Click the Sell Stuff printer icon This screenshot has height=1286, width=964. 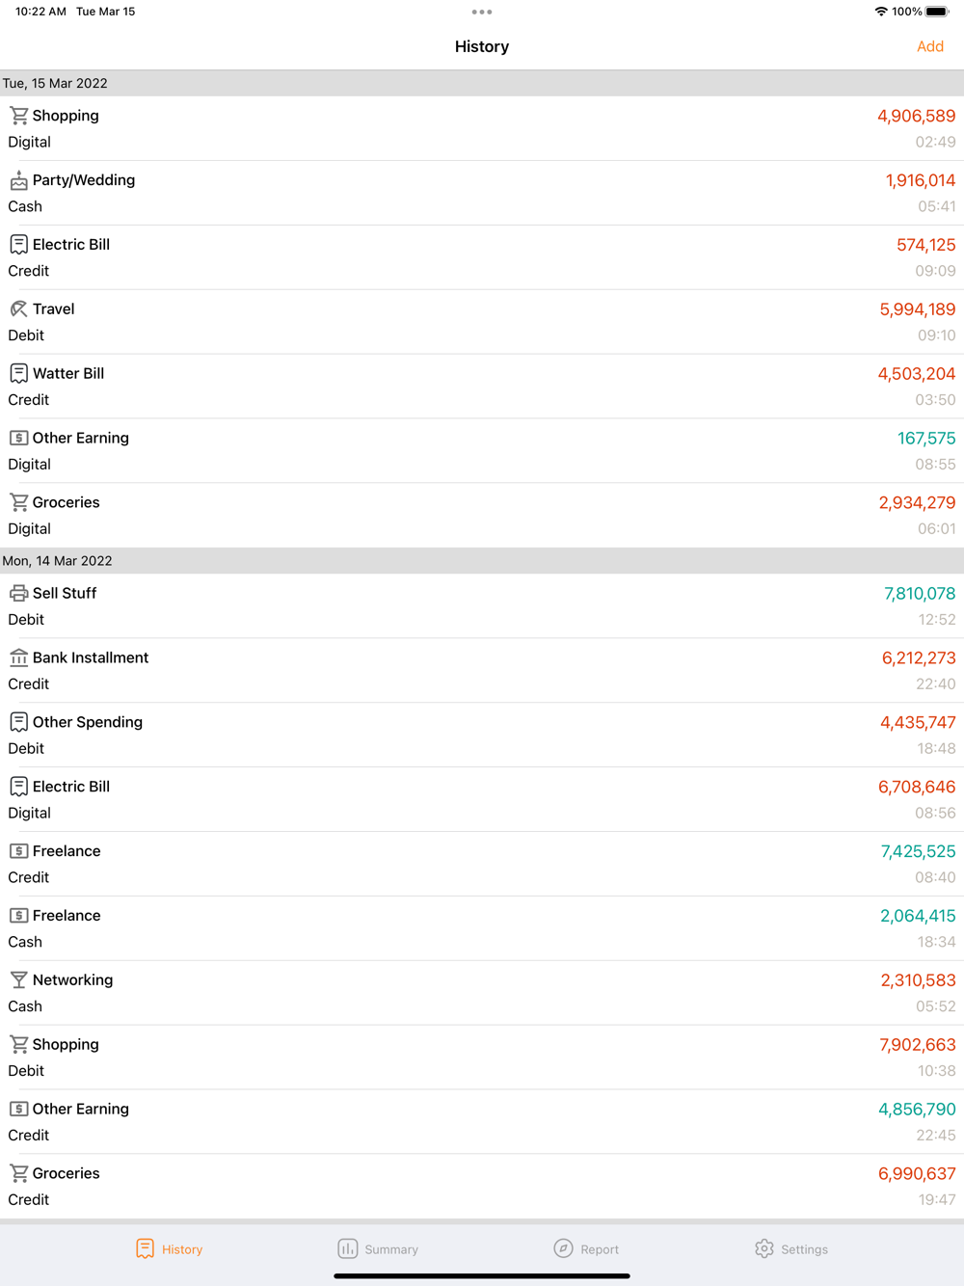18,594
